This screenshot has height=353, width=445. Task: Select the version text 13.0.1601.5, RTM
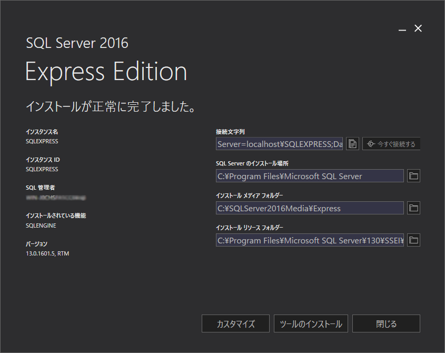47,253
